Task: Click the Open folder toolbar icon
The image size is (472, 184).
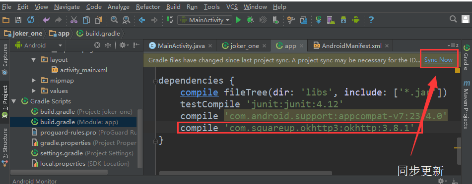Action: (6, 20)
